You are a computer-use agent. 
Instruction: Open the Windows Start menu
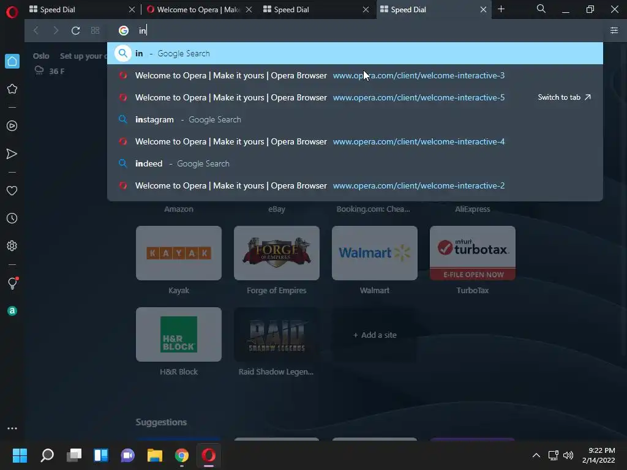pyautogui.click(x=20, y=455)
